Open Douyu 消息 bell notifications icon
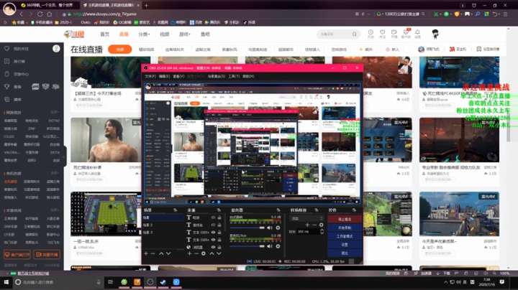Viewport: 518px width, 290px height. pos(417,34)
